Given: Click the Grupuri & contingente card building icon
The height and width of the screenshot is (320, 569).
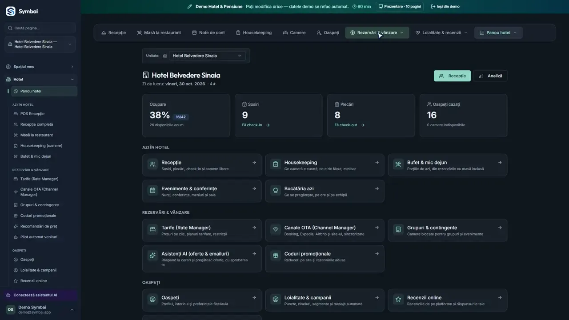Looking at the screenshot, I should 398,230.
